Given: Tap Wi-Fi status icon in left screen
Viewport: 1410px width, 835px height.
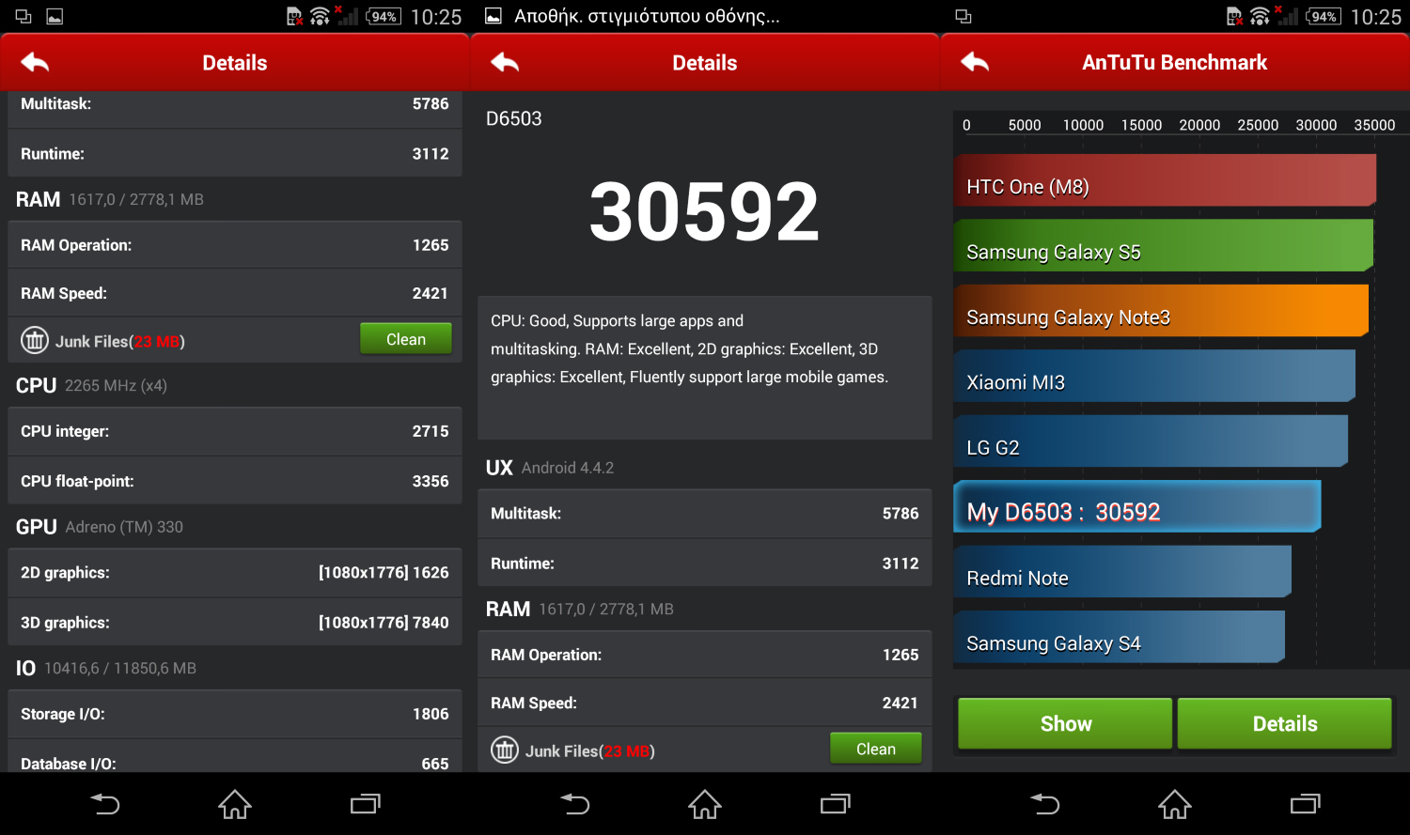Looking at the screenshot, I should (x=320, y=16).
